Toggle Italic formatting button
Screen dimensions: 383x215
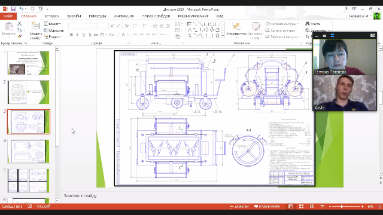(77, 35)
